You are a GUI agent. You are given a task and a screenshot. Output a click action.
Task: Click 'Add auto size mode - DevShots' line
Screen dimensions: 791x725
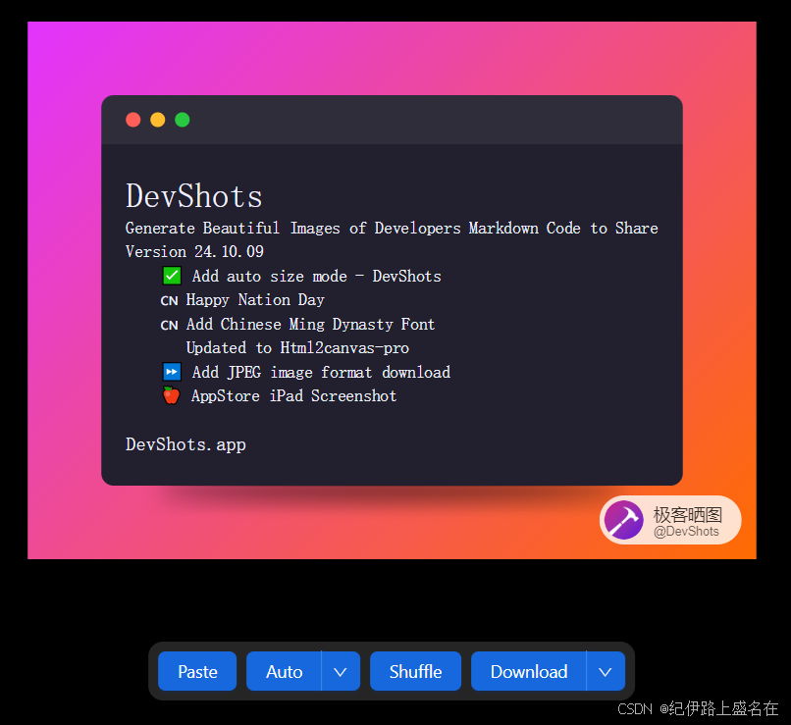tap(316, 277)
